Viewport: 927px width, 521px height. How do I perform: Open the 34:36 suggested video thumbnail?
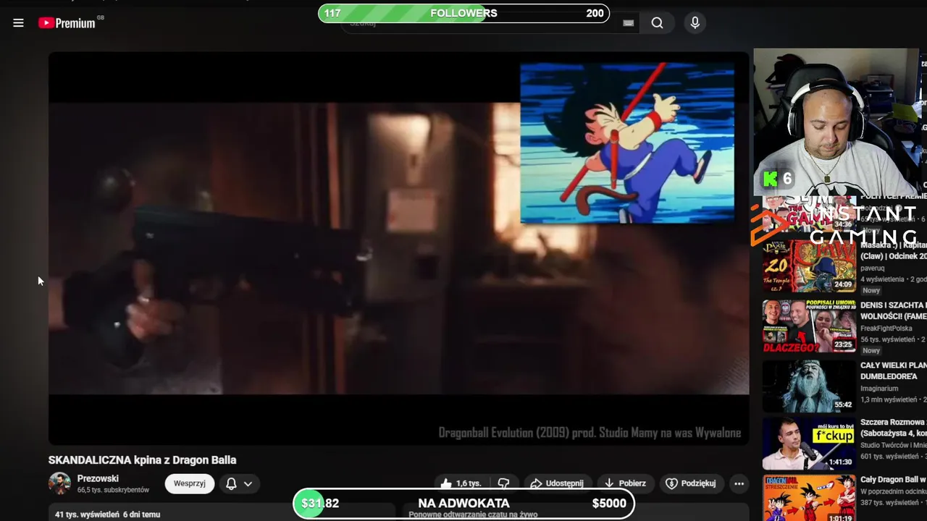tap(809, 213)
